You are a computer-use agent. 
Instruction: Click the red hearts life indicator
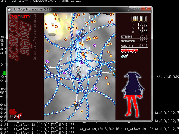[129, 51]
